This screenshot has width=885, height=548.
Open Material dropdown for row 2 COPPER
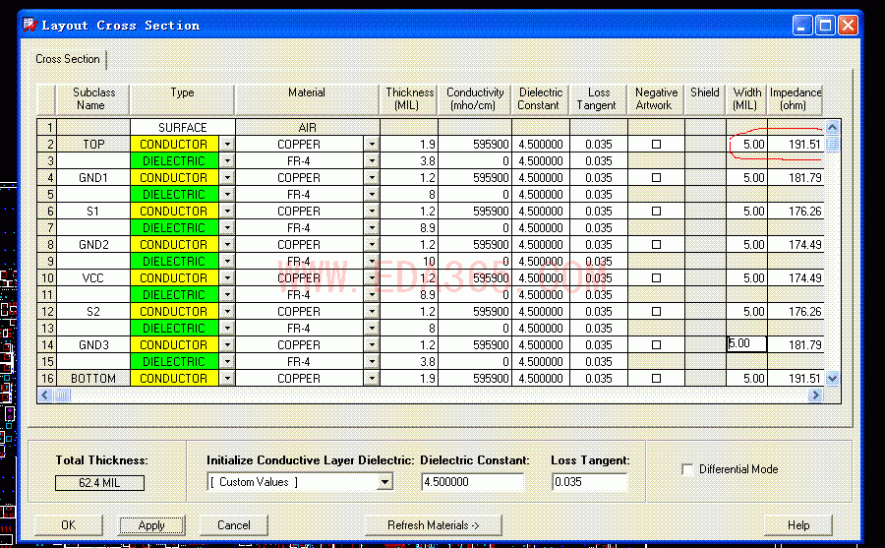(372, 145)
